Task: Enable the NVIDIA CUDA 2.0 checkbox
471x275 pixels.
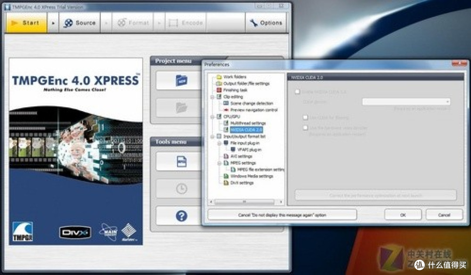Action: pos(297,92)
